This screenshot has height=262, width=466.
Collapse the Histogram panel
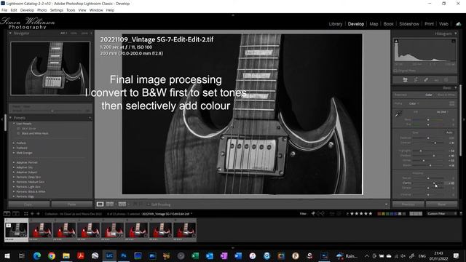(456, 33)
